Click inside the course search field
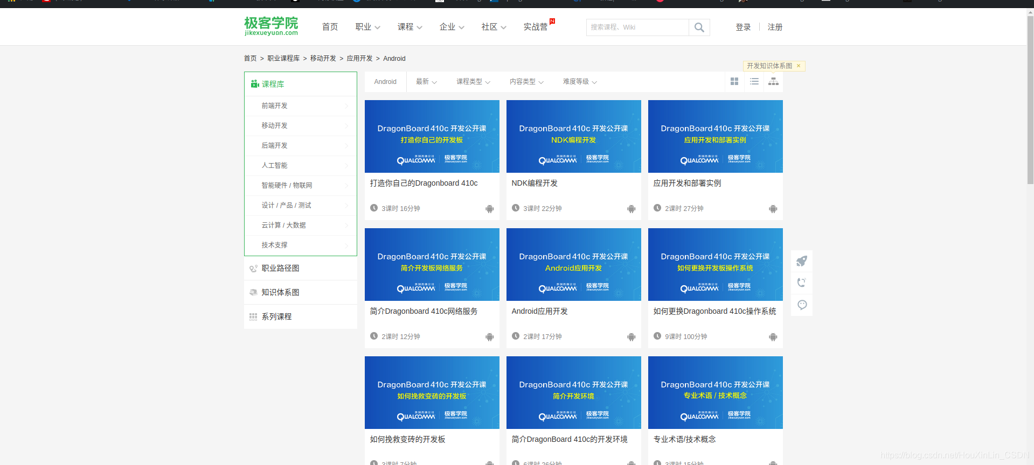Viewport: 1034px width, 465px height. click(637, 27)
